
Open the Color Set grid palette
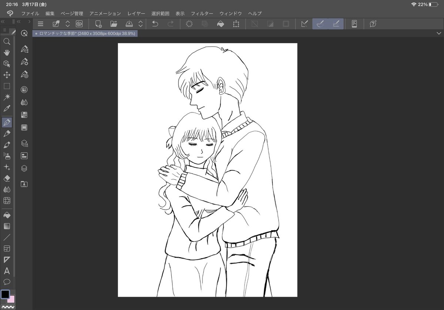pos(24,115)
